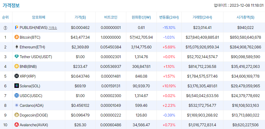Click the Tether USDt green icon
Image resolution: width=265 pixels, height=129 pixels.
pos(17,57)
